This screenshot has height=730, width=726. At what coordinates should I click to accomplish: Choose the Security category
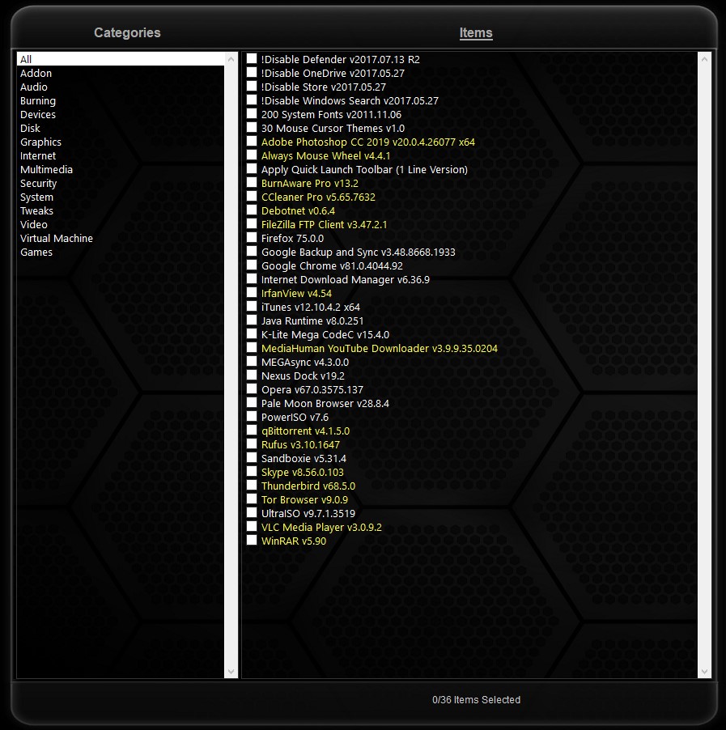121,184
